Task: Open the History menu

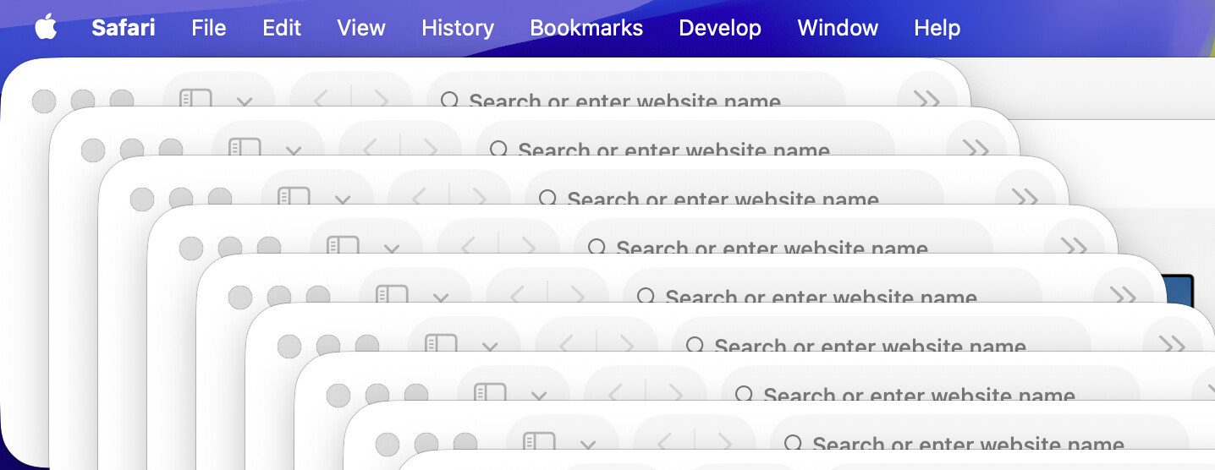Action: click(x=457, y=28)
